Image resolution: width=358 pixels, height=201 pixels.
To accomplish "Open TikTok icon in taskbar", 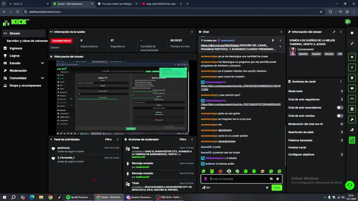I will [x=59, y=197].
